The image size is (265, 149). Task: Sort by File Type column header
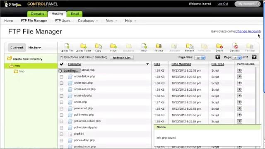coord(218,64)
